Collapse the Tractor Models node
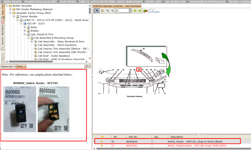 (14, 16)
